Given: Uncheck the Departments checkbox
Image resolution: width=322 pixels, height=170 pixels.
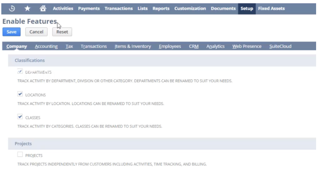Looking at the screenshot, I should 20,72.
